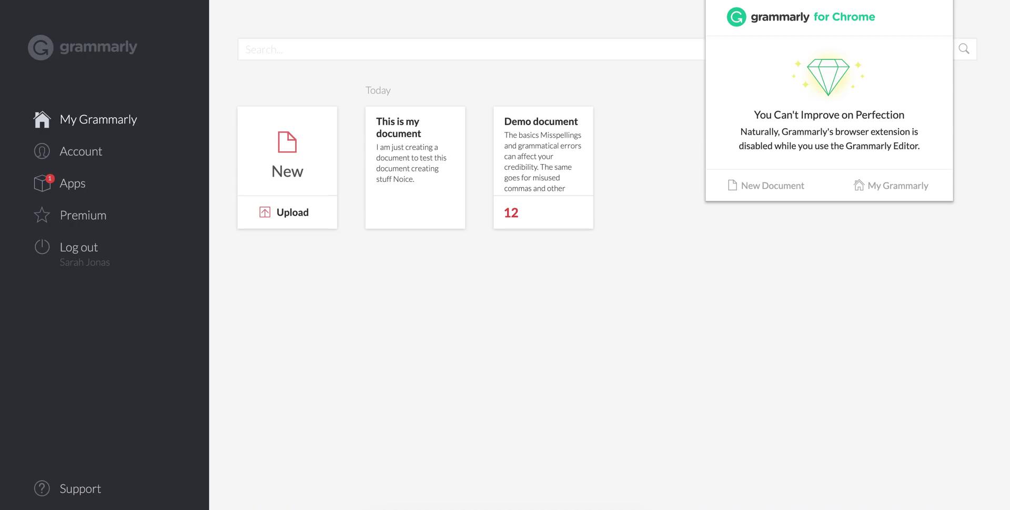The width and height of the screenshot is (1010, 510).
Task: Click the Apps box icon with badge
Action: (43, 183)
